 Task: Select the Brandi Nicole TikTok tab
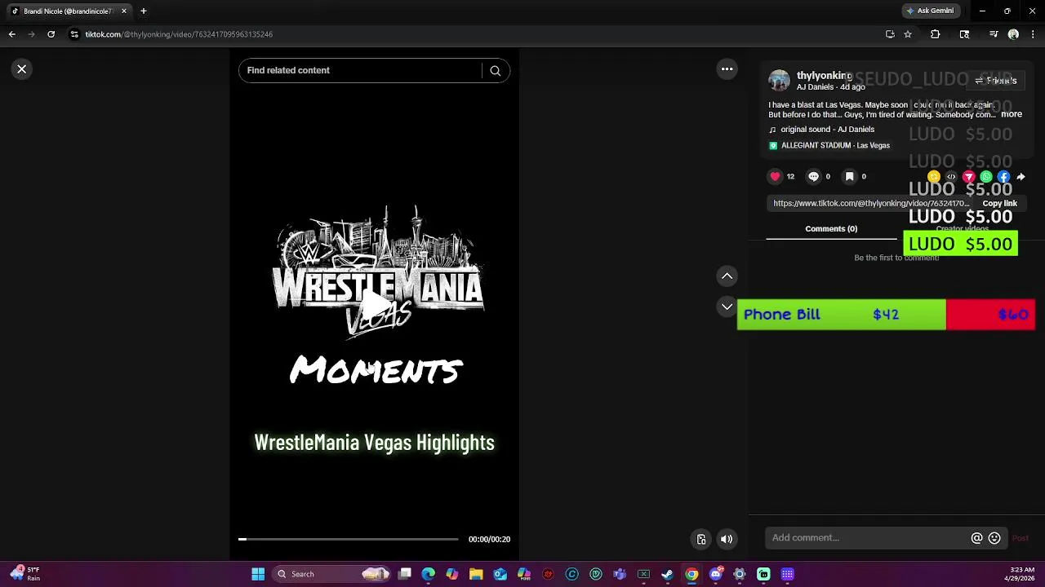[67, 11]
